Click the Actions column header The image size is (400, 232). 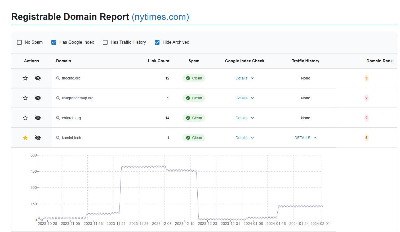[32, 61]
